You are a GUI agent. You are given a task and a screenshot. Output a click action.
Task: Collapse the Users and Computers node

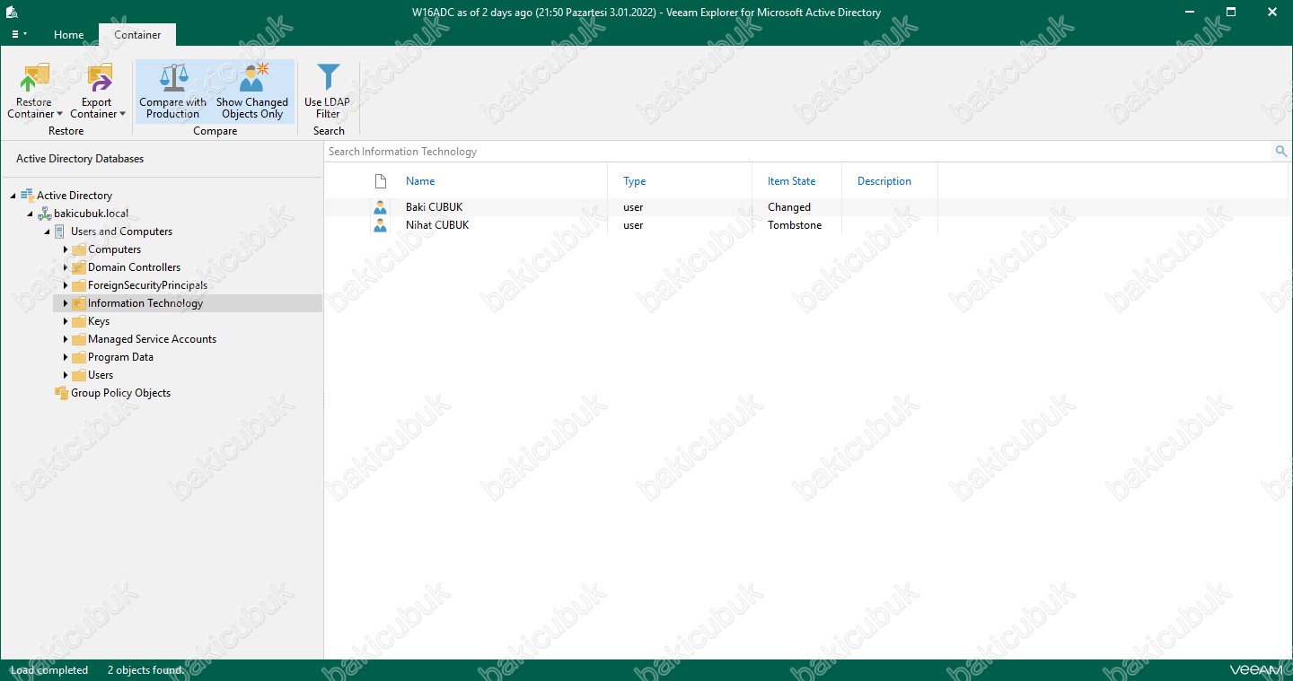click(x=48, y=231)
